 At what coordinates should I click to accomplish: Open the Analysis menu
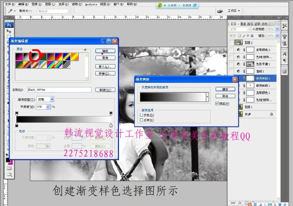click(x=91, y=4)
